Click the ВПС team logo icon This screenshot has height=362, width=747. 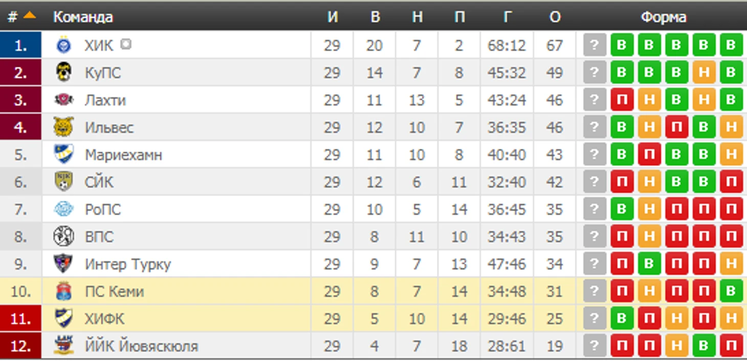coord(63,236)
